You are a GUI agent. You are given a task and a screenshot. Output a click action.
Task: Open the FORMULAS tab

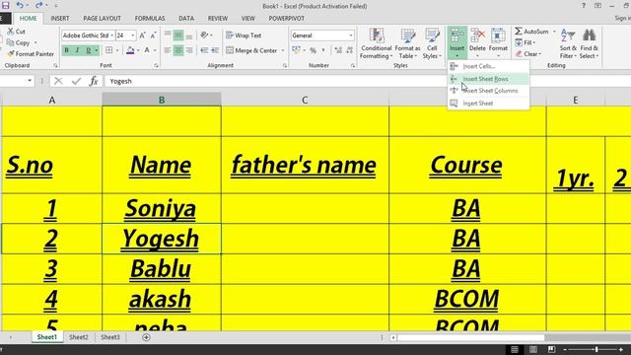[x=150, y=19]
